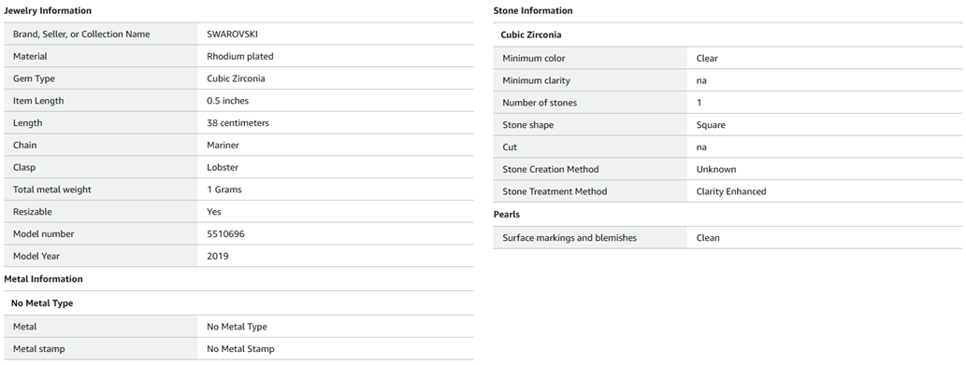Select the Surface markings and blemishes label
This screenshot has width=966, height=365.
pyautogui.click(x=570, y=238)
